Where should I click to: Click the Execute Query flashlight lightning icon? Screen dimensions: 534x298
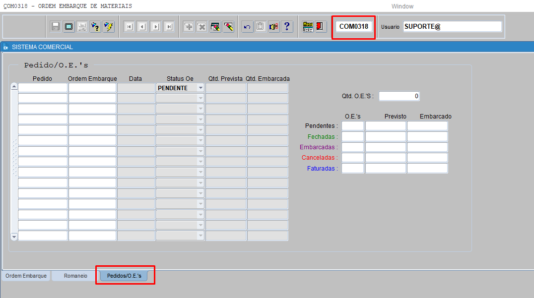[109, 27]
